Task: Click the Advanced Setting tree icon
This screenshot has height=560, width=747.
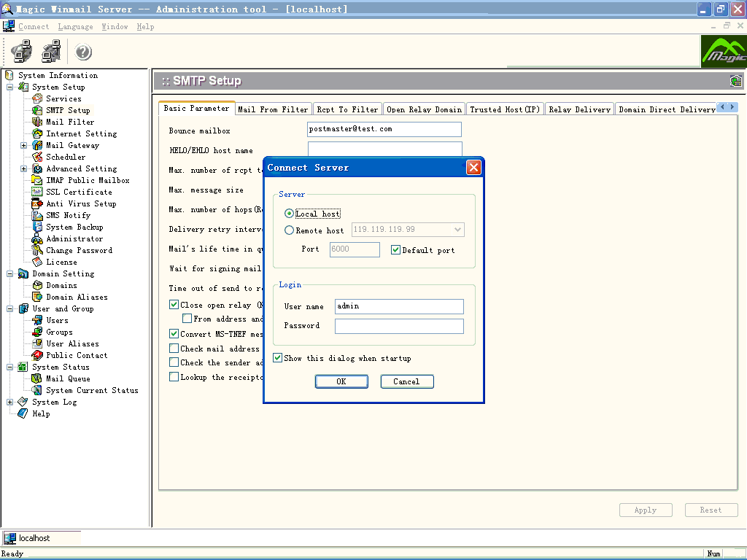Action: 37,168
